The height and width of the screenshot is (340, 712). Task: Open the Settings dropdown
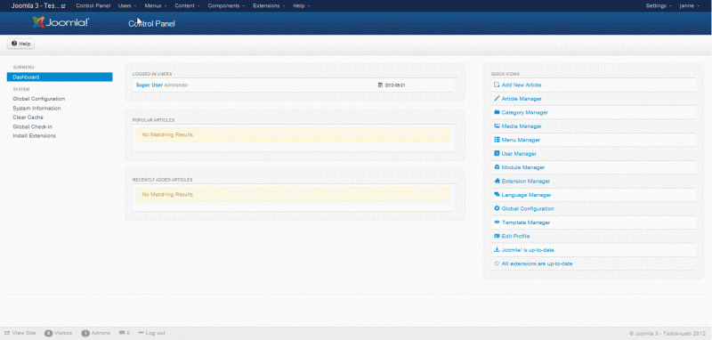pyautogui.click(x=659, y=6)
